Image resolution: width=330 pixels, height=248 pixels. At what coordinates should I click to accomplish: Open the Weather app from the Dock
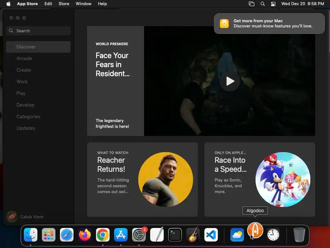[x=237, y=235]
